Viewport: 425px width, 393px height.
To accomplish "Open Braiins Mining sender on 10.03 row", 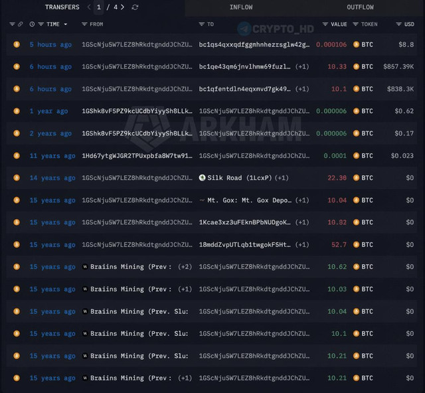I will pyautogui.click(x=131, y=289).
